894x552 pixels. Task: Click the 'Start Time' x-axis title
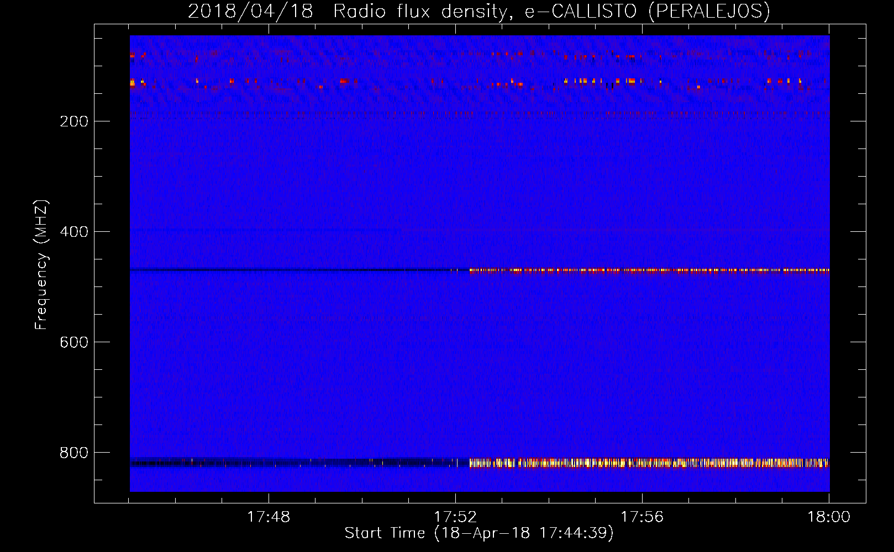tap(385, 533)
